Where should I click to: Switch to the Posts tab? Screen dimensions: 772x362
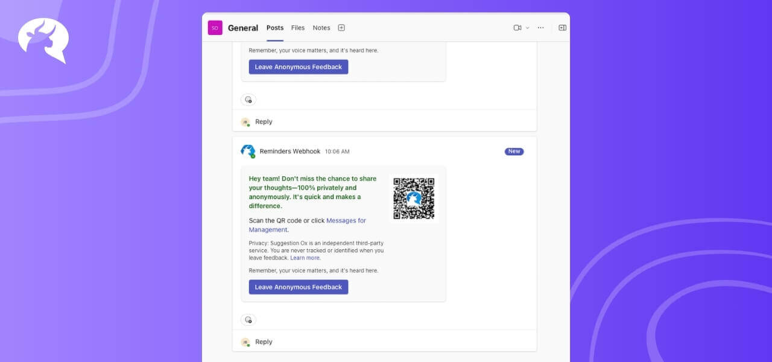[275, 28]
